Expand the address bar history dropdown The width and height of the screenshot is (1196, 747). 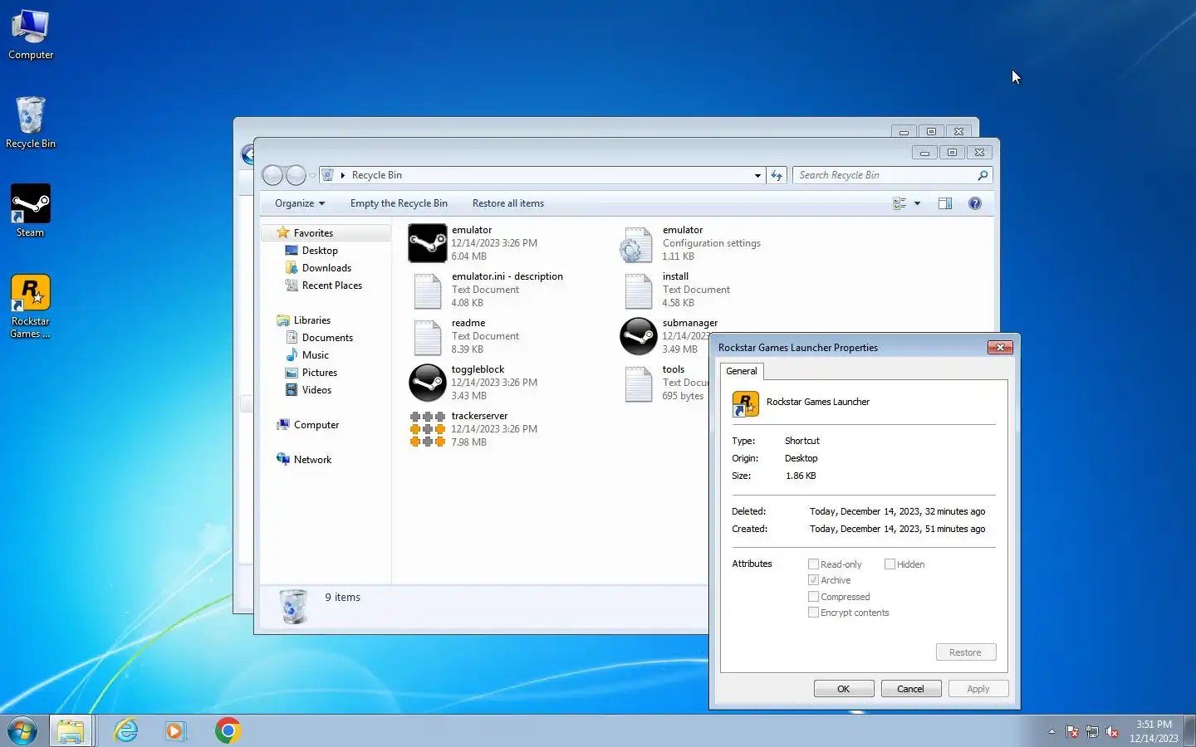tap(757, 175)
